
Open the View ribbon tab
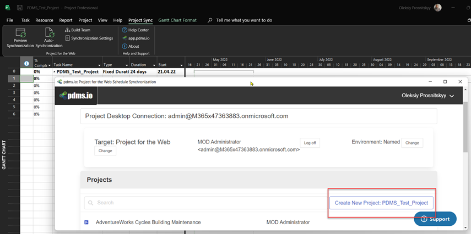pos(102,20)
